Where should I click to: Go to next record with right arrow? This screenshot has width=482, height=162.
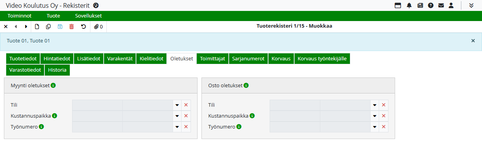point(26,27)
